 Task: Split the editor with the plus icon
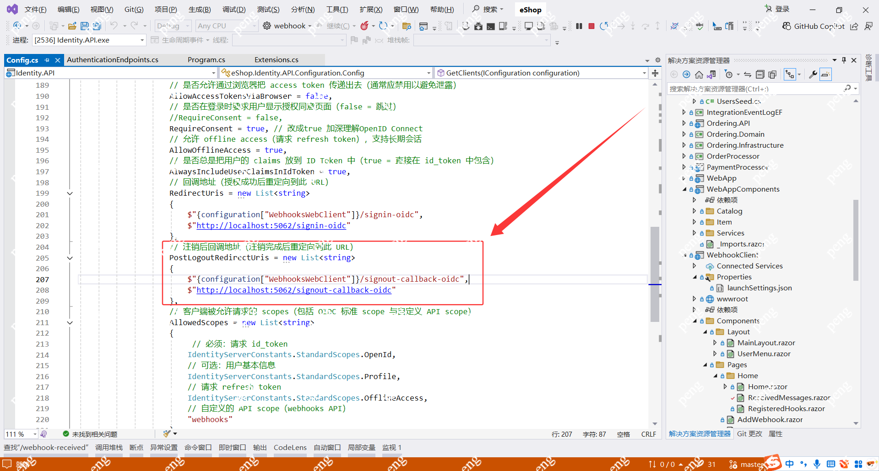coord(655,73)
